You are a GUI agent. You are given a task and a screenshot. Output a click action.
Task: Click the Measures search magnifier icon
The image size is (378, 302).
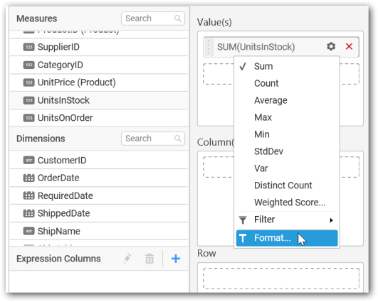pos(178,18)
